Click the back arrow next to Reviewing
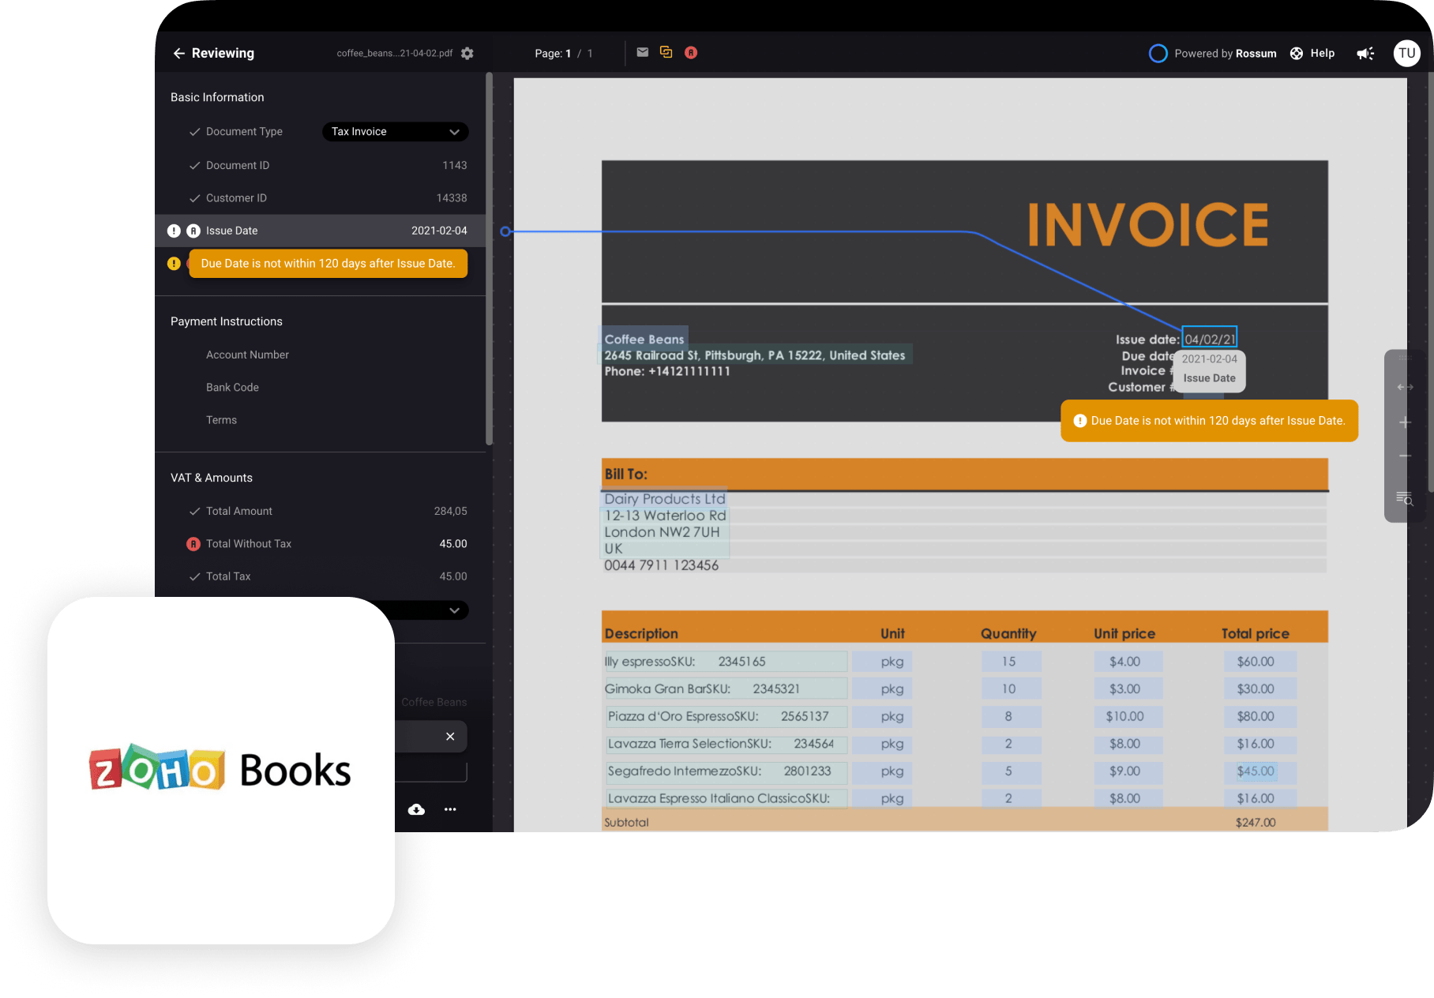 coord(178,53)
